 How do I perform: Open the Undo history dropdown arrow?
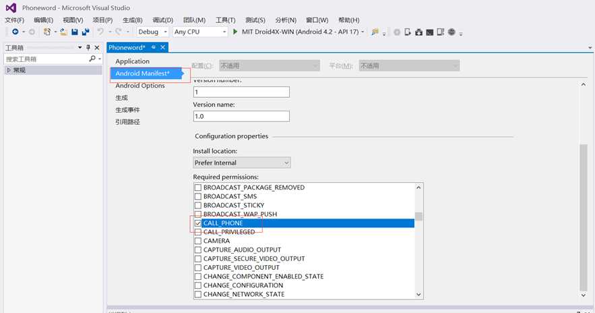click(x=110, y=32)
